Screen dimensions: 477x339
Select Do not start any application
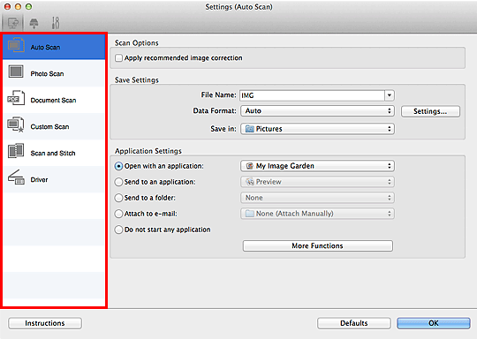(118, 230)
